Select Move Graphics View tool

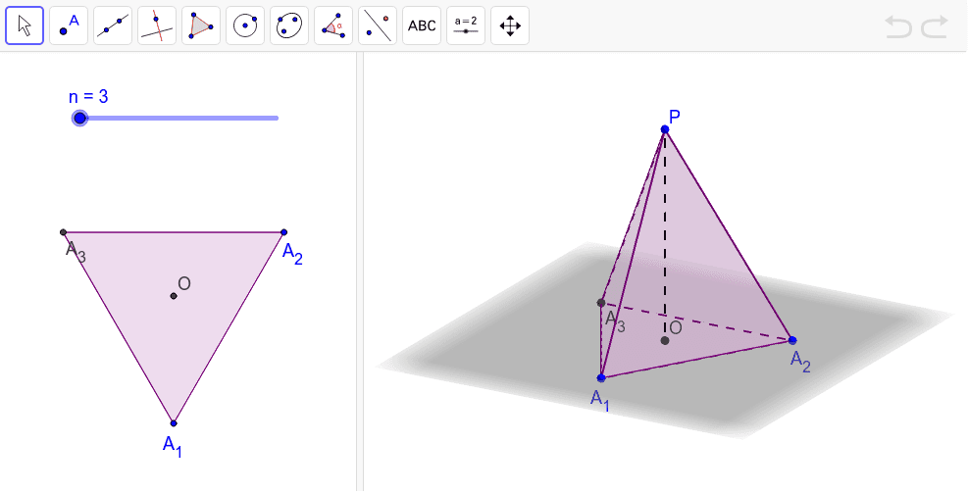[x=510, y=25]
